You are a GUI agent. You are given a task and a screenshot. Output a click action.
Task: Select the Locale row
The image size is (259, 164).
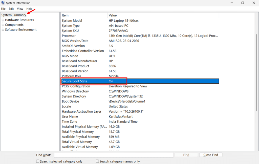140,106
